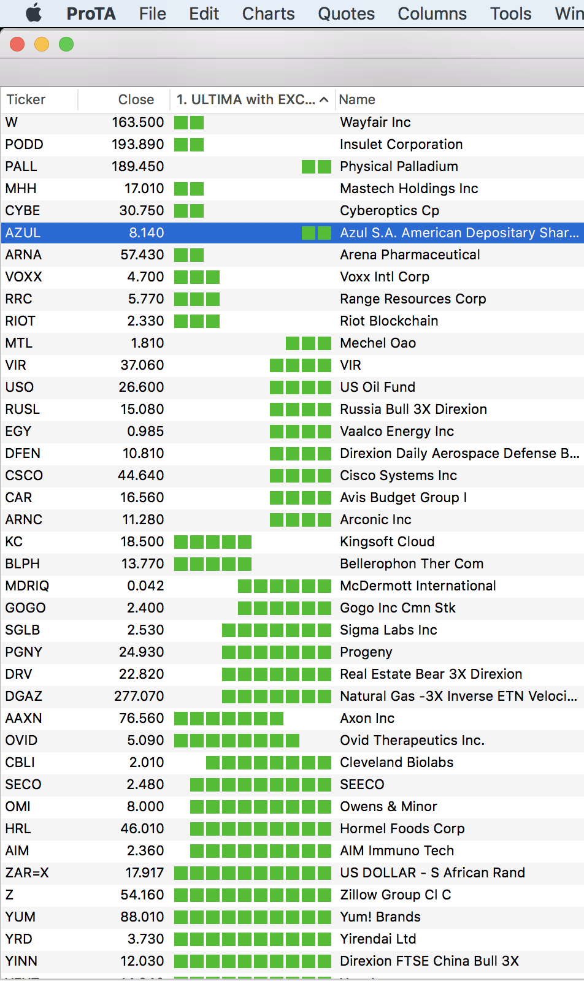Open the Tools menu
The height and width of the screenshot is (981, 584).
coord(510,13)
